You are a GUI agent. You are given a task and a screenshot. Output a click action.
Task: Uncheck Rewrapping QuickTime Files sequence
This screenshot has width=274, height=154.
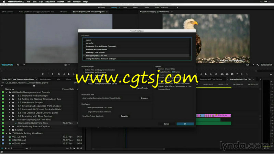pos(84,56)
